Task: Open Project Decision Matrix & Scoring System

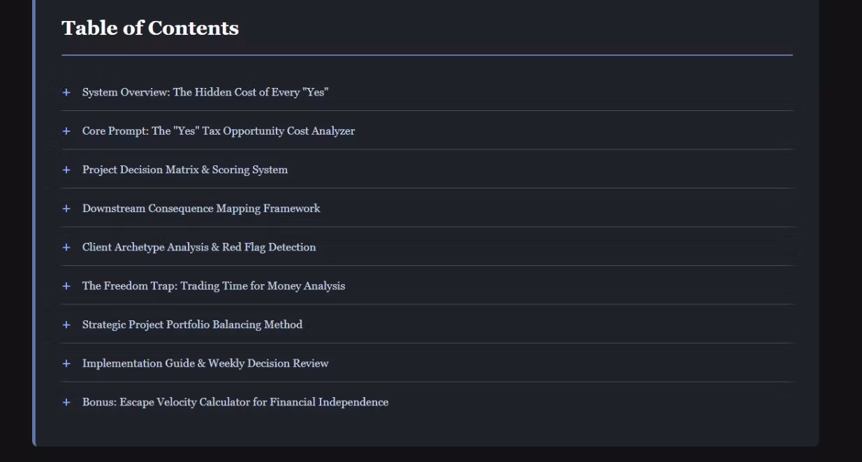Action: click(x=185, y=170)
